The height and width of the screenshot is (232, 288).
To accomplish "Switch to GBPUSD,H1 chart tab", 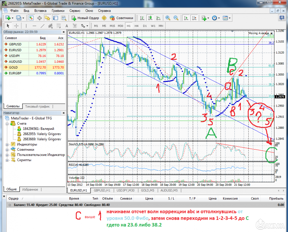I will click(x=102, y=190).
